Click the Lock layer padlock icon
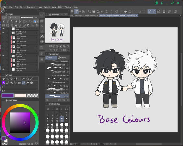The height and width of the screenshot is (146, 183). [16, 21]
